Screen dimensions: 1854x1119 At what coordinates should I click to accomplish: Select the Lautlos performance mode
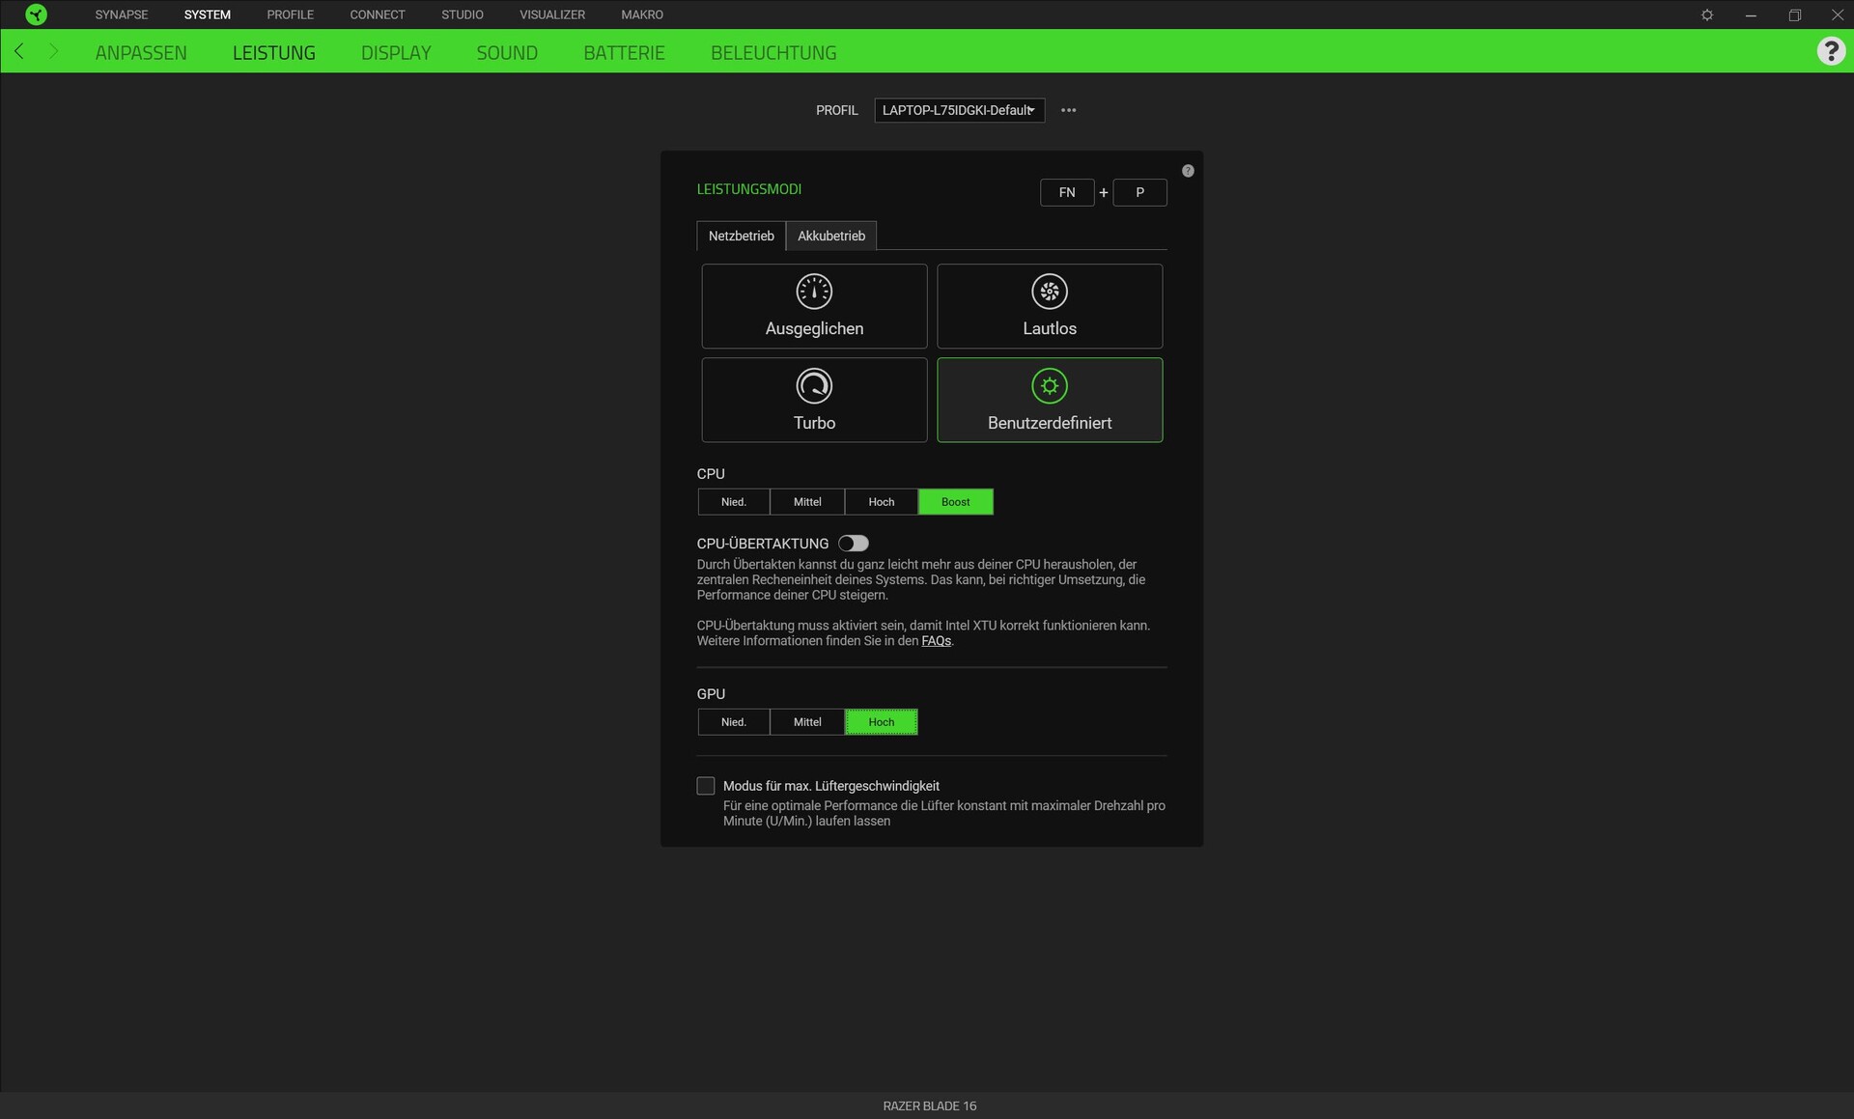coord(1050,306)
